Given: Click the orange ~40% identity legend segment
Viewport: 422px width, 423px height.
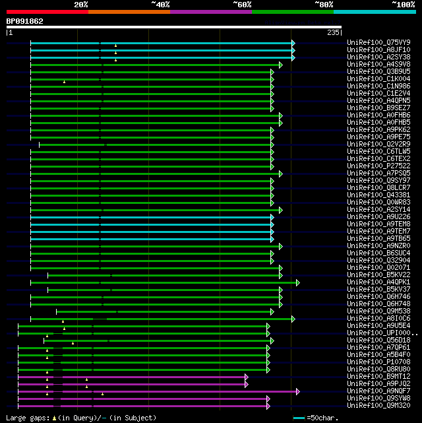Looking at the screenshot, I should pos(129,12).
